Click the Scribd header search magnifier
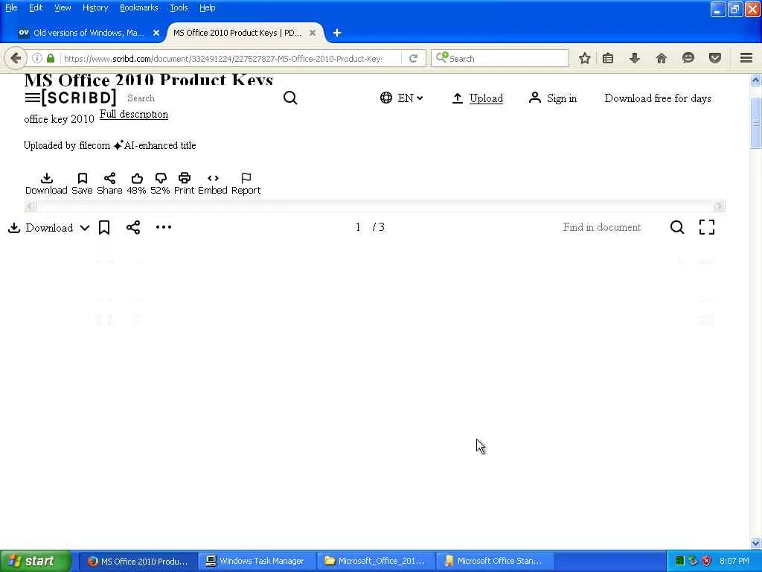The width and height of the screenshot is (762, 572). click(290, 98)
